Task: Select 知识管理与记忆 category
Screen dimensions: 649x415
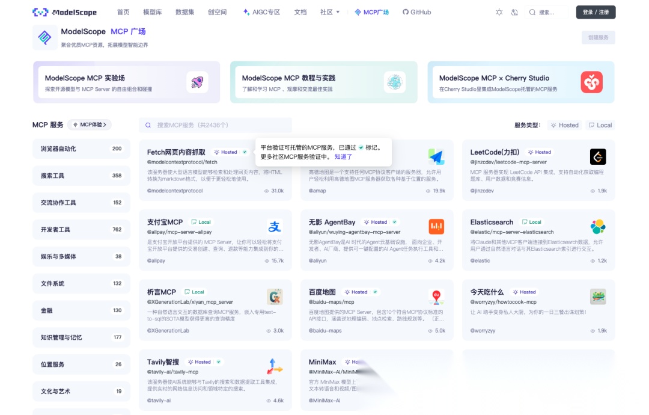Action: (x=81, y=337)
